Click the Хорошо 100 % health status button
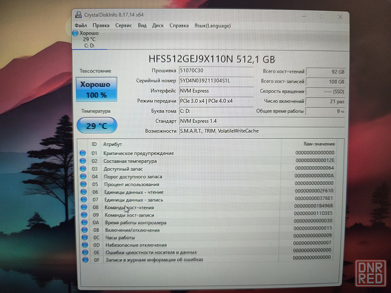Viewport: 391px width, 293px height. (95, 89)
